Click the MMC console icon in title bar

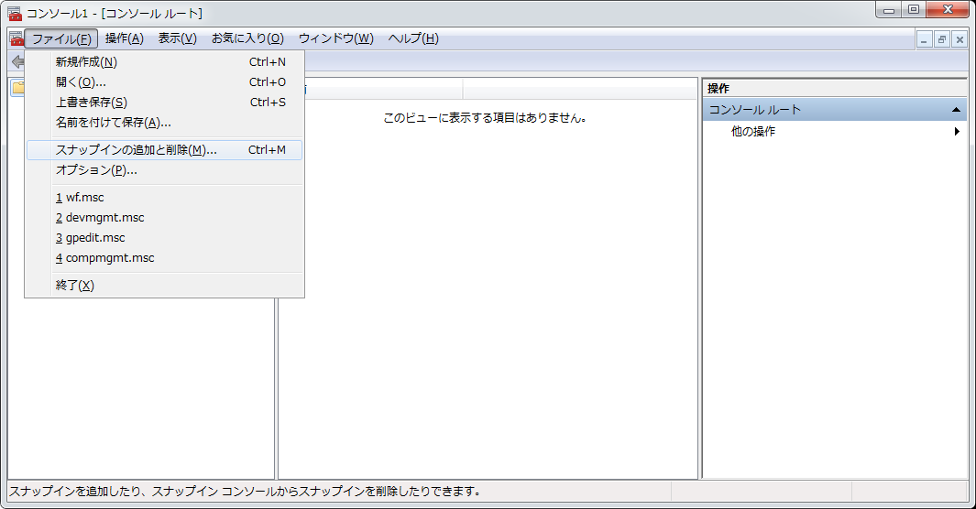click(14, 13)
